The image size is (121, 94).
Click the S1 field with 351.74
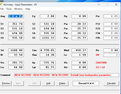(x=16, y=24)
